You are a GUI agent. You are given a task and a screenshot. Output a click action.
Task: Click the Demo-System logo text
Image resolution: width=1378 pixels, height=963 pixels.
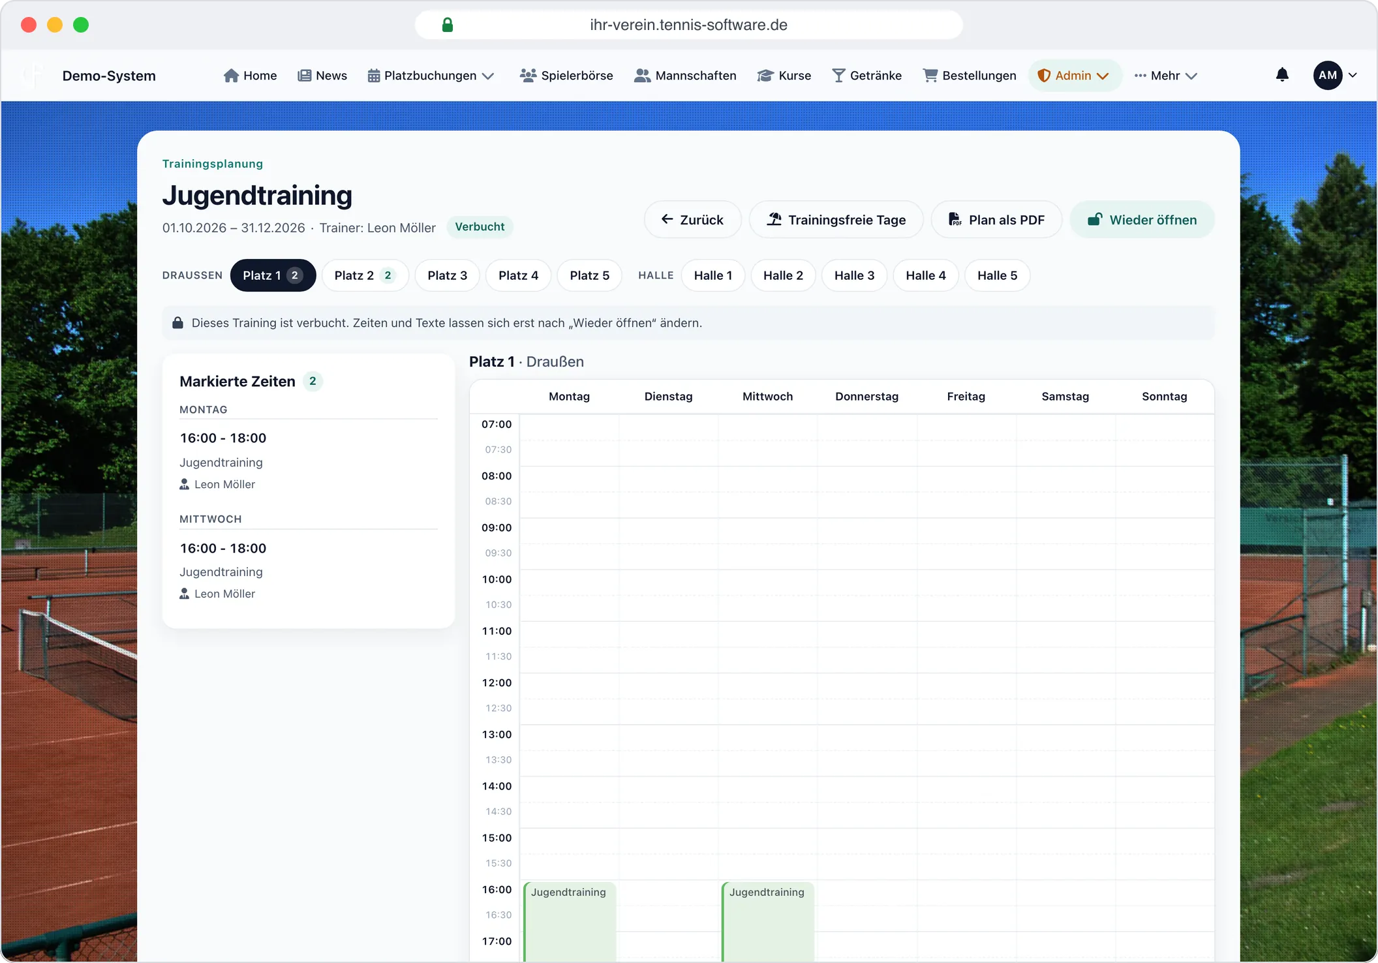[x=109, y=76]
